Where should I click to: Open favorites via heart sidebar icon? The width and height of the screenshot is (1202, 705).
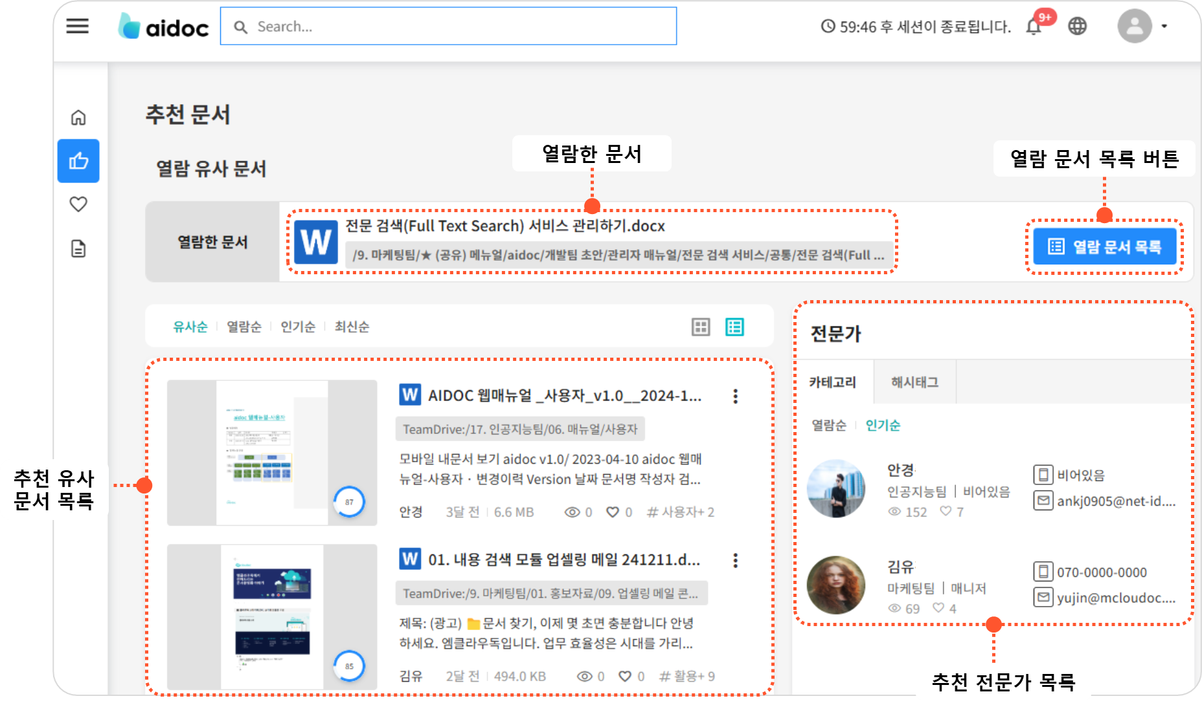click(78, 204)
